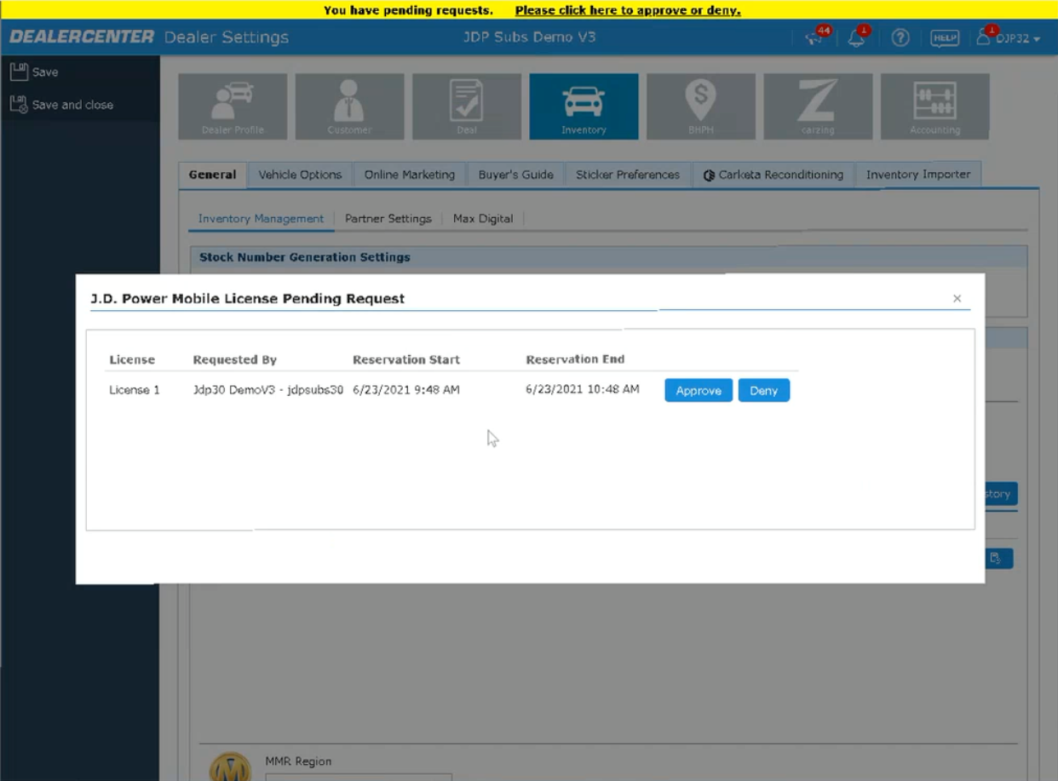
Task: Select the Max Digital sub-tab
Action: (483, 219)
